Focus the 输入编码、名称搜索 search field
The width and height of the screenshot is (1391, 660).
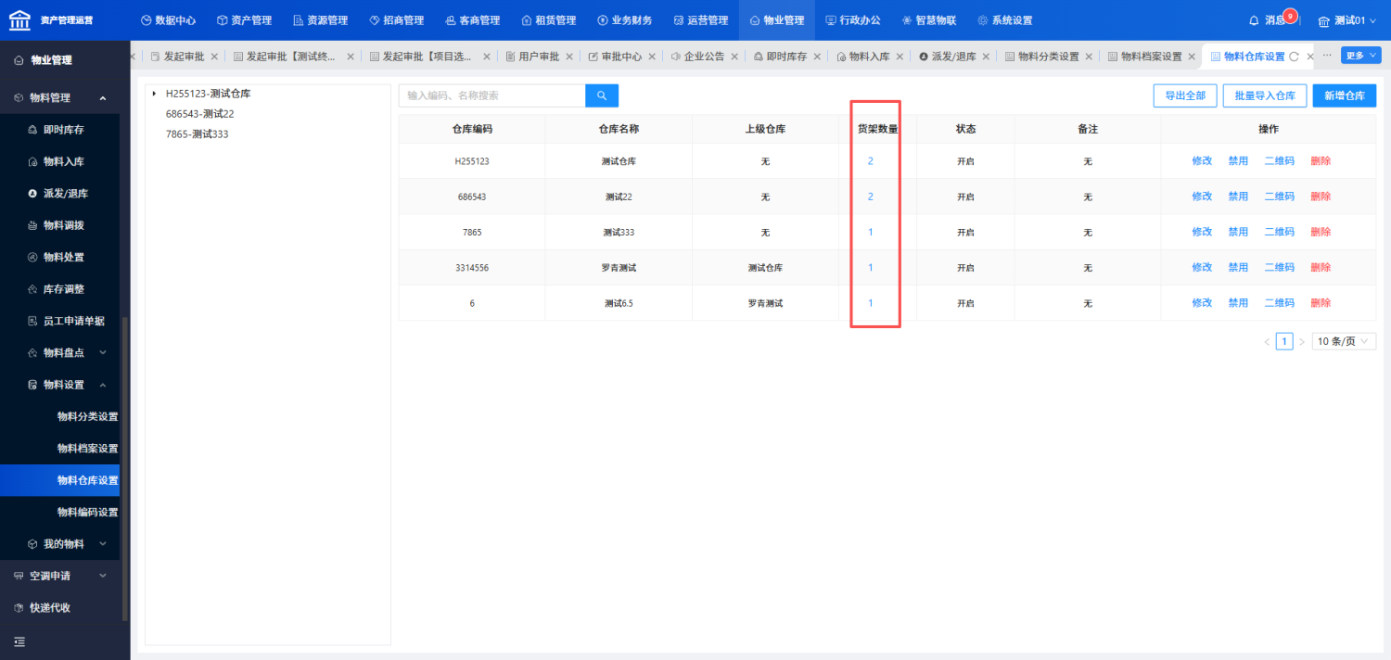tap(491, 95)
